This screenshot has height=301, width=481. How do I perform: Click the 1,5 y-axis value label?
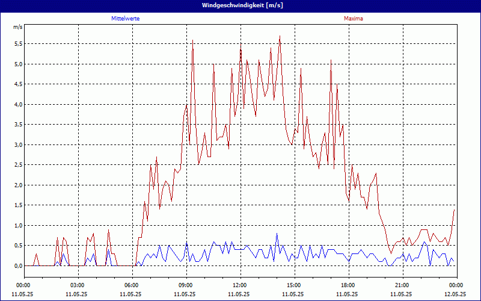click(18, 205)
